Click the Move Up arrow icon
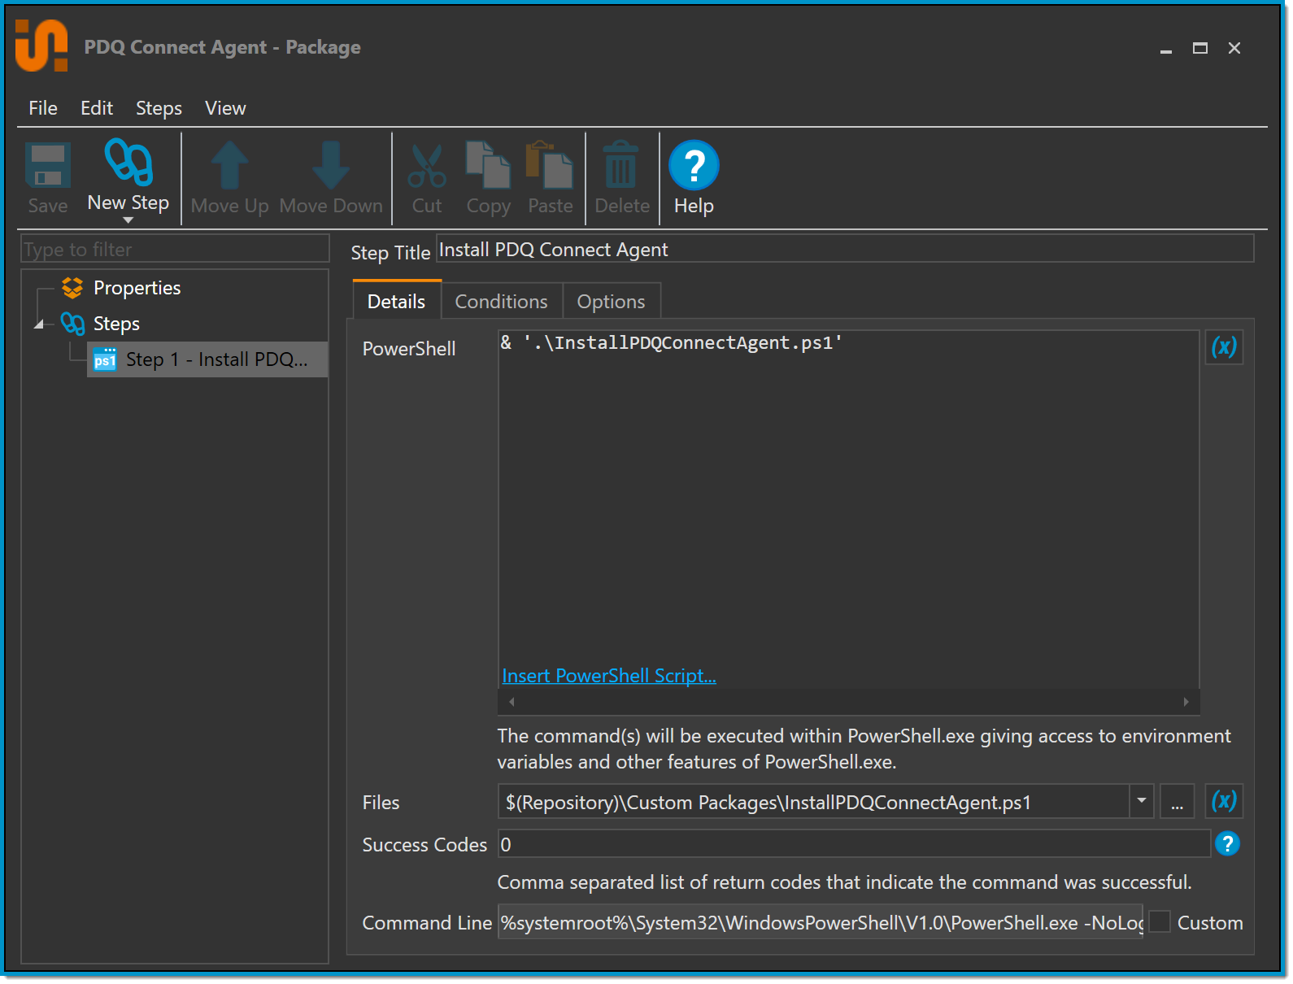Viewport: 1293px width, 984px height. coord(230,166)
